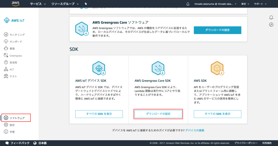
Task: Click the Greengrass sidebar icon
Action: click(6, 55)
